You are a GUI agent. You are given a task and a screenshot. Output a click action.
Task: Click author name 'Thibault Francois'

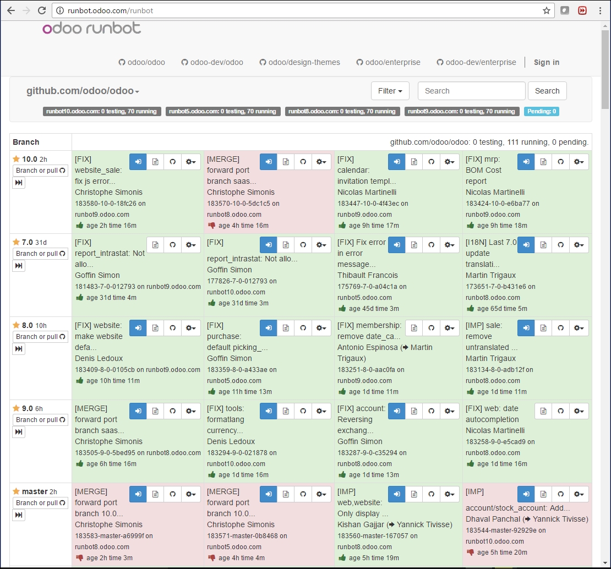point(368,275)
